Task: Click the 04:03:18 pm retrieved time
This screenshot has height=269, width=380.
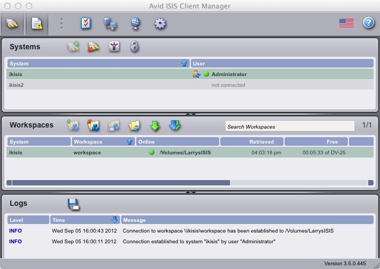Action: pos(266,153)
